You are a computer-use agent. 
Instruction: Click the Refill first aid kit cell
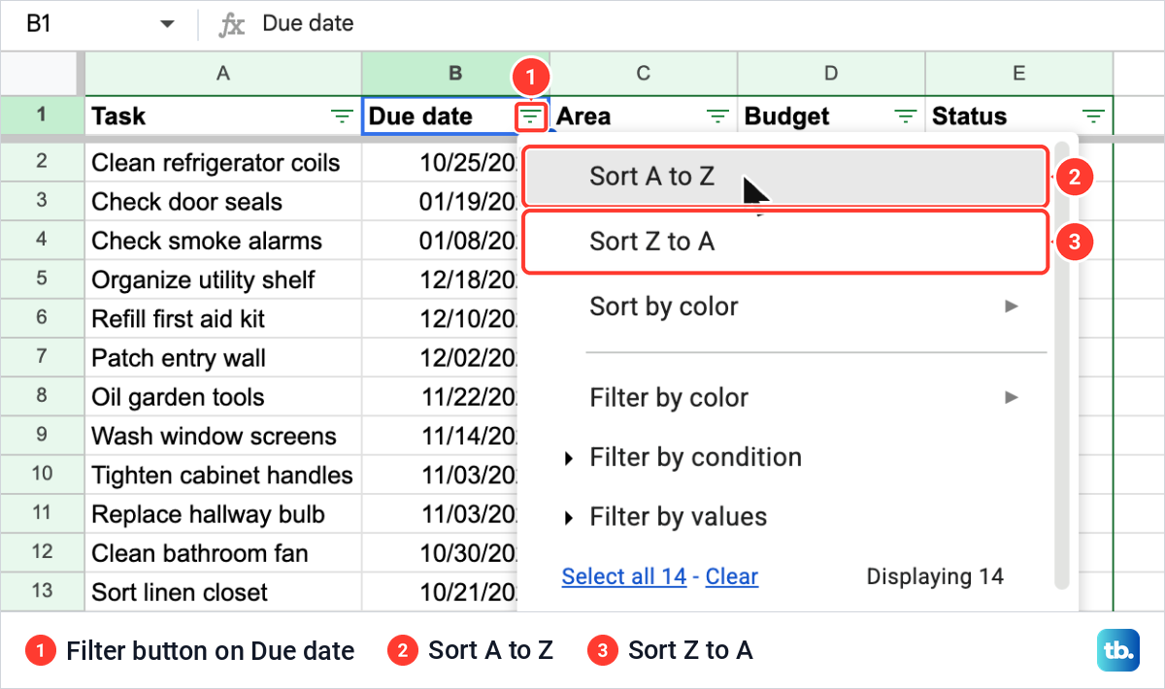tap(223, 318)
